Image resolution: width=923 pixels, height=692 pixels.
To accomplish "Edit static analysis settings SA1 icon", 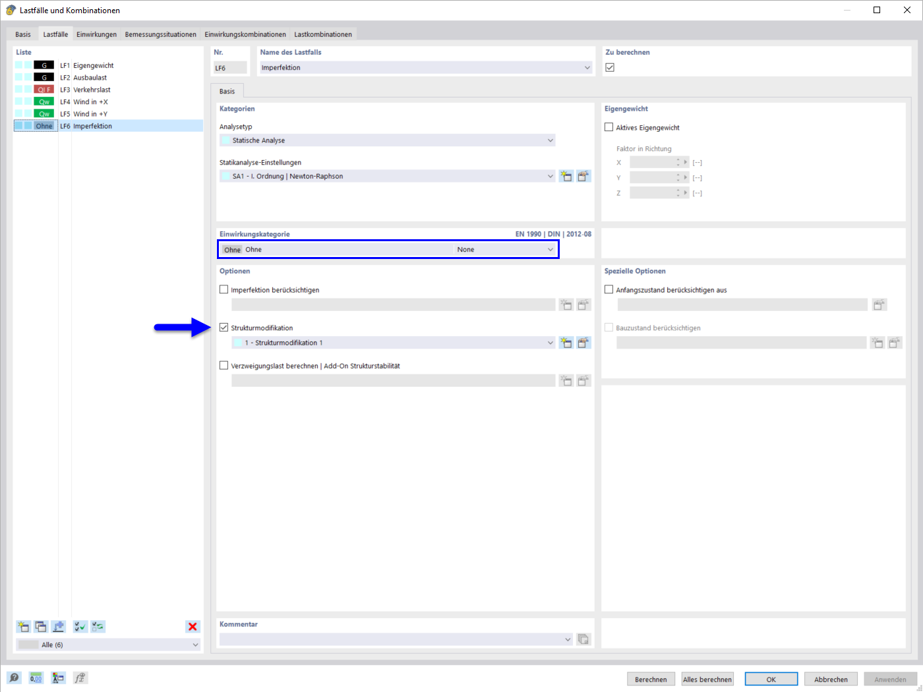I will point(583,176).
